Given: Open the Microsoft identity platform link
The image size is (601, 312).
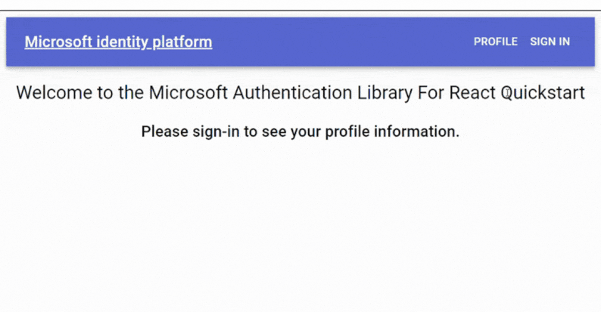Looking at the screenshot, I should tap(118, 42).
